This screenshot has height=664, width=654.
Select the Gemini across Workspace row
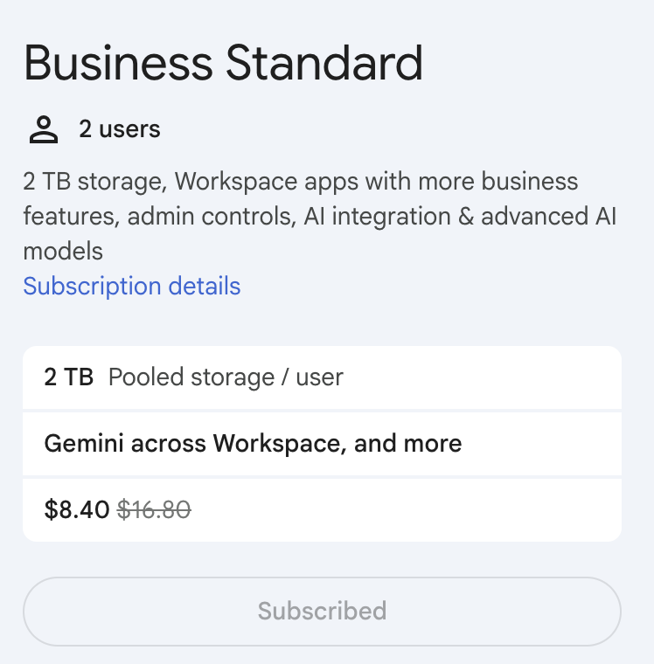322,443
